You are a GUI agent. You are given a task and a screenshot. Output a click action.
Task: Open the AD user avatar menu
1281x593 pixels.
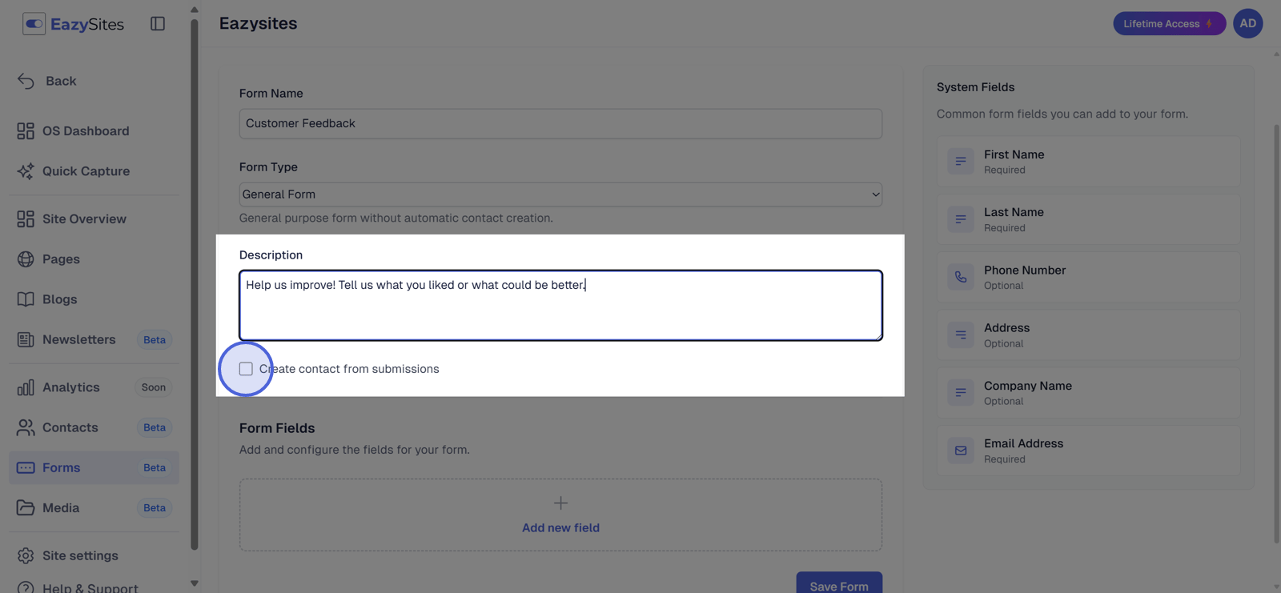click(1247, 23)
